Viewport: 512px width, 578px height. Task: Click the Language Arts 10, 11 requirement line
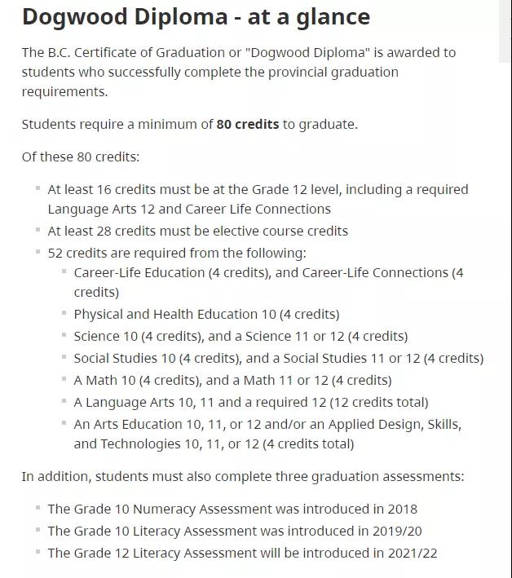(x=251, y=403)
